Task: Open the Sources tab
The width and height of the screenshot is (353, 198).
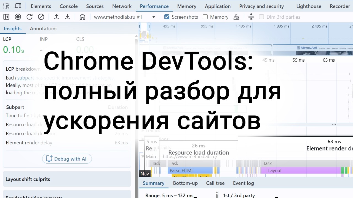Action: click(95, 6)
